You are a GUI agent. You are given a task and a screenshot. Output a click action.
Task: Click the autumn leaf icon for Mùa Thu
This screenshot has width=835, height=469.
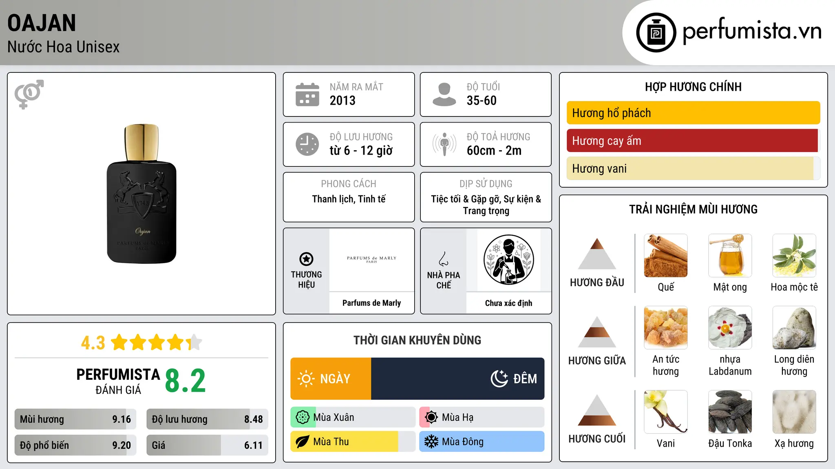[x=303, y=442]
